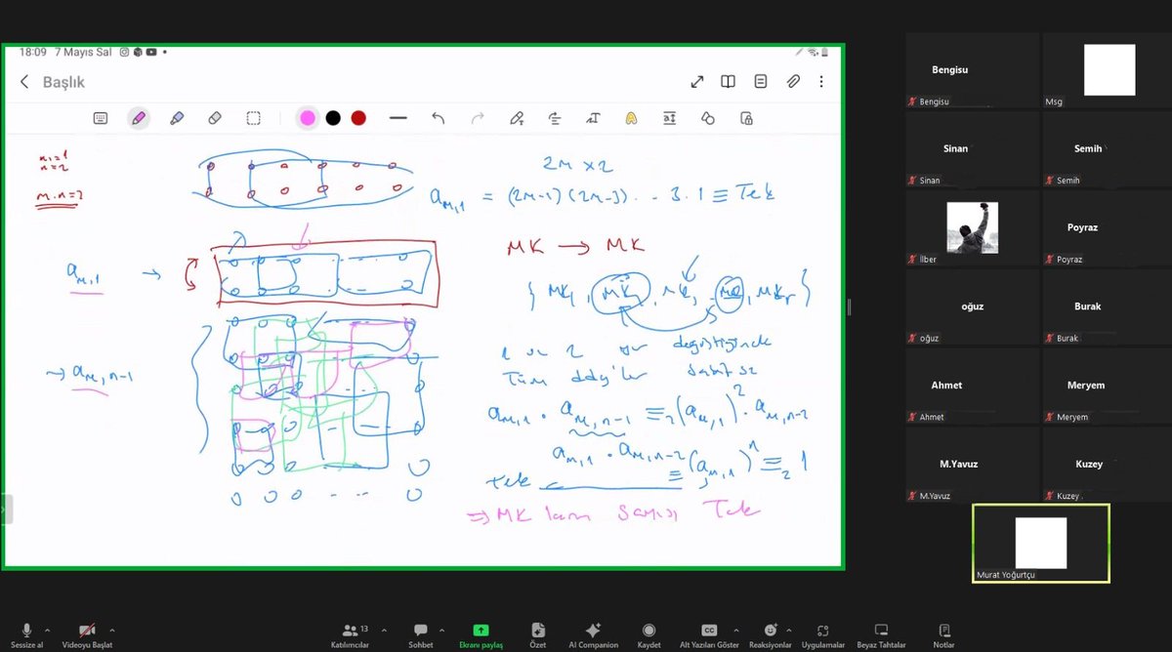1172x652 pixels.
Task: Select the eraser tool
Action: pos(215,118)
